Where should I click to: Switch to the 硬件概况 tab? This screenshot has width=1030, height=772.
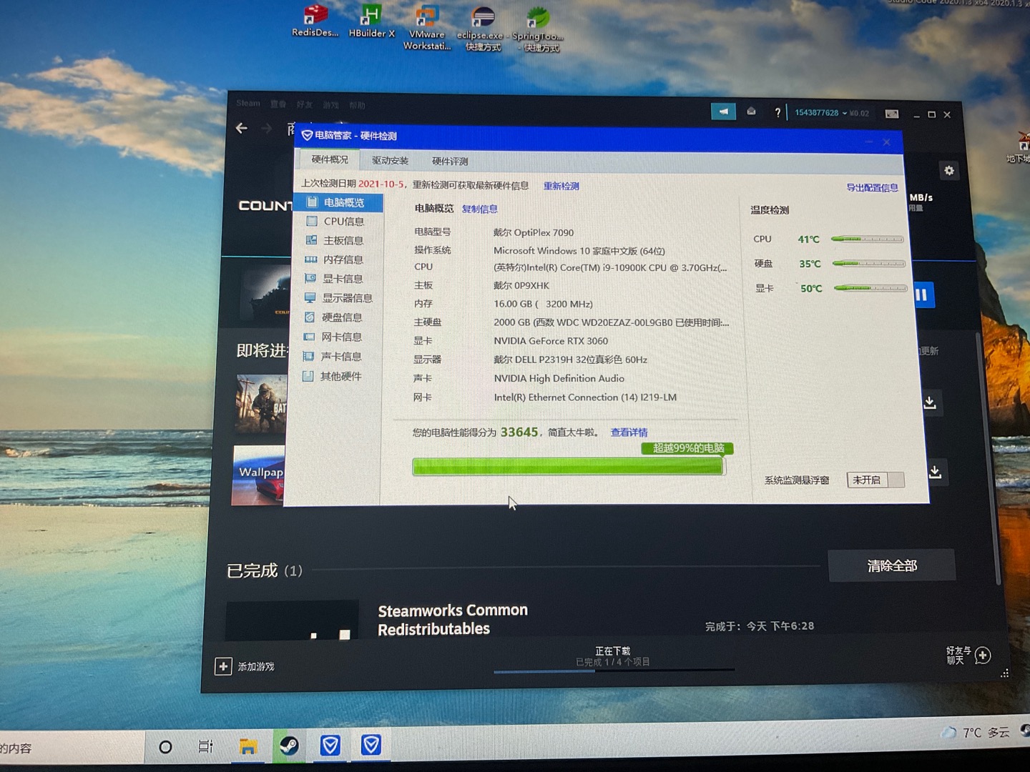330,160
